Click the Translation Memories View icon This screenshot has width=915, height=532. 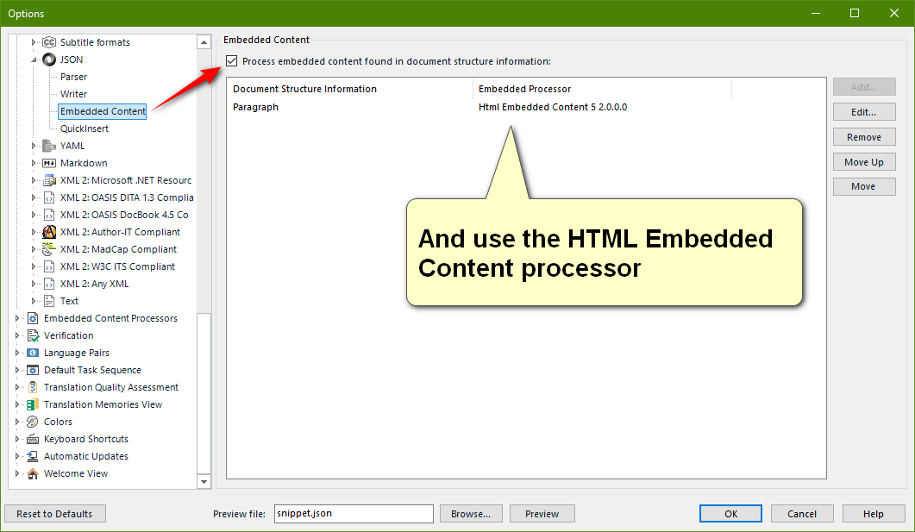click(x=33, y=404)
